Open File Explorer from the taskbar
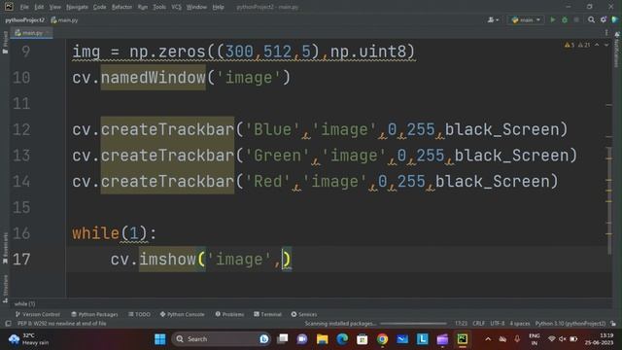 coord(322,339)
